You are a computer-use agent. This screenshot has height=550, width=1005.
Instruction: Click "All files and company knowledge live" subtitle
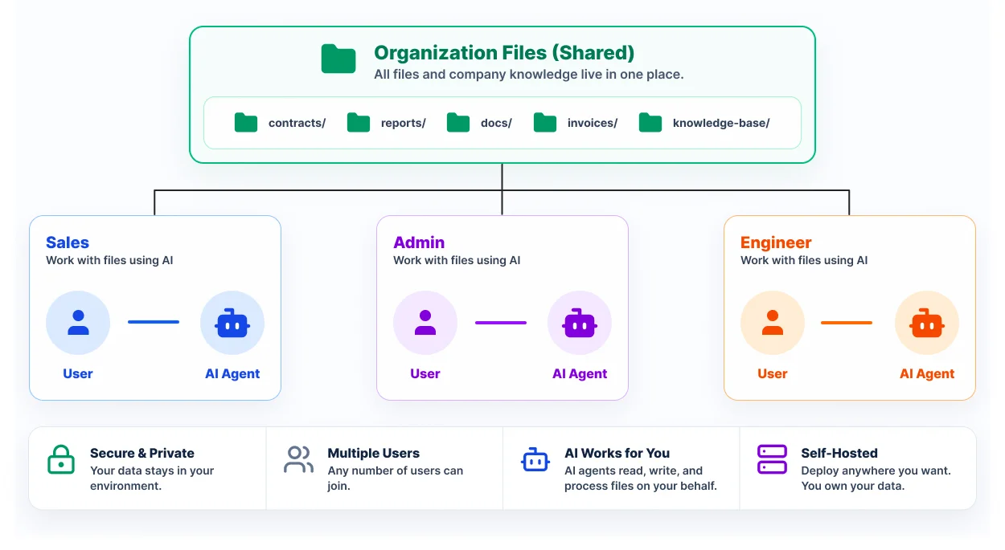pos(529,74)
